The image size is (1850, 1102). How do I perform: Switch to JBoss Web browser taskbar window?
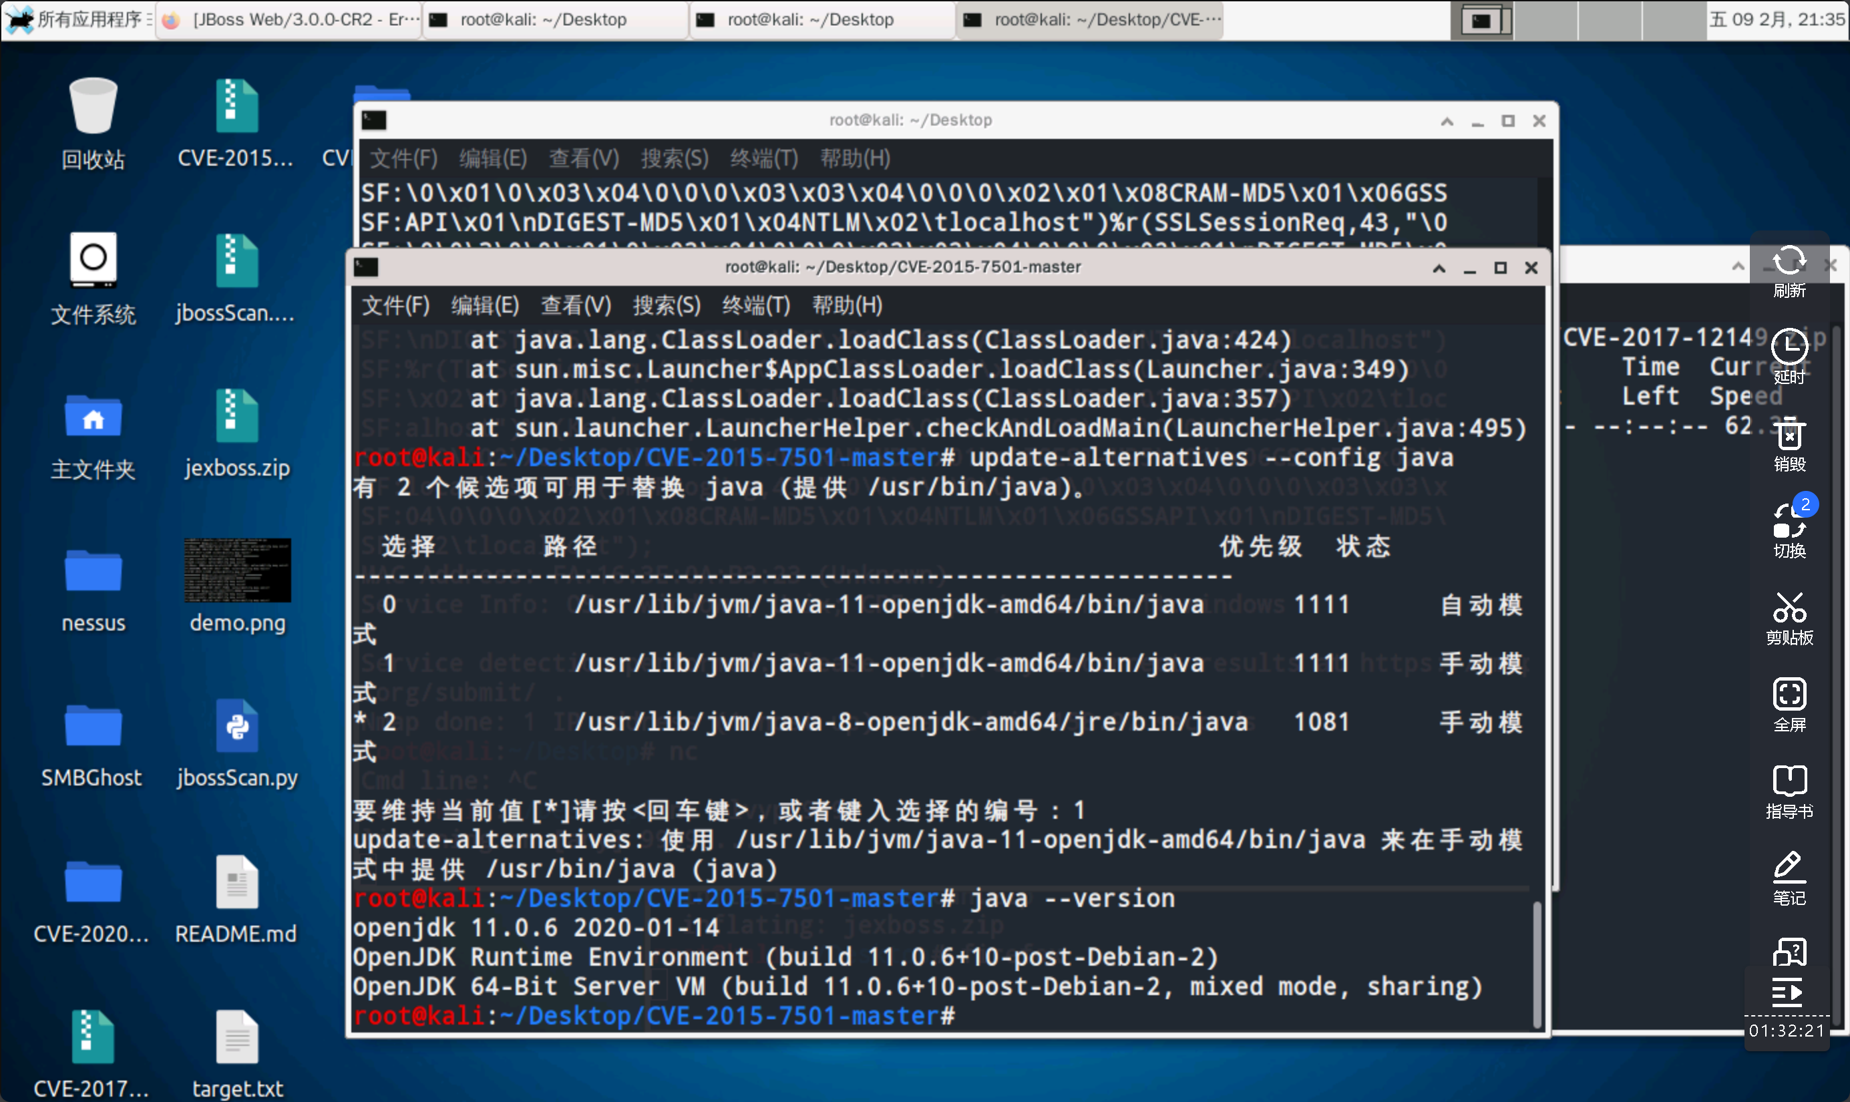click(290, 19)
